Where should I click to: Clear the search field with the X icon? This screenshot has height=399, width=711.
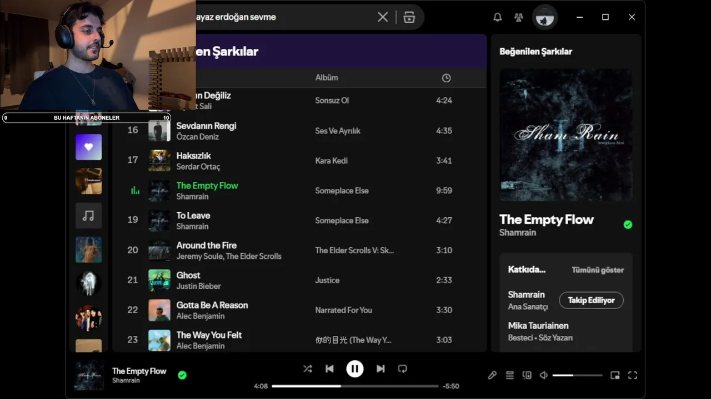(383, 17)
